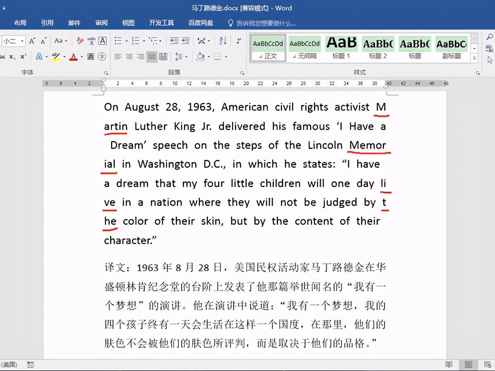Align paragraph text to the right
The height and width of the screenshot is (371, 495).
(140, 56)
